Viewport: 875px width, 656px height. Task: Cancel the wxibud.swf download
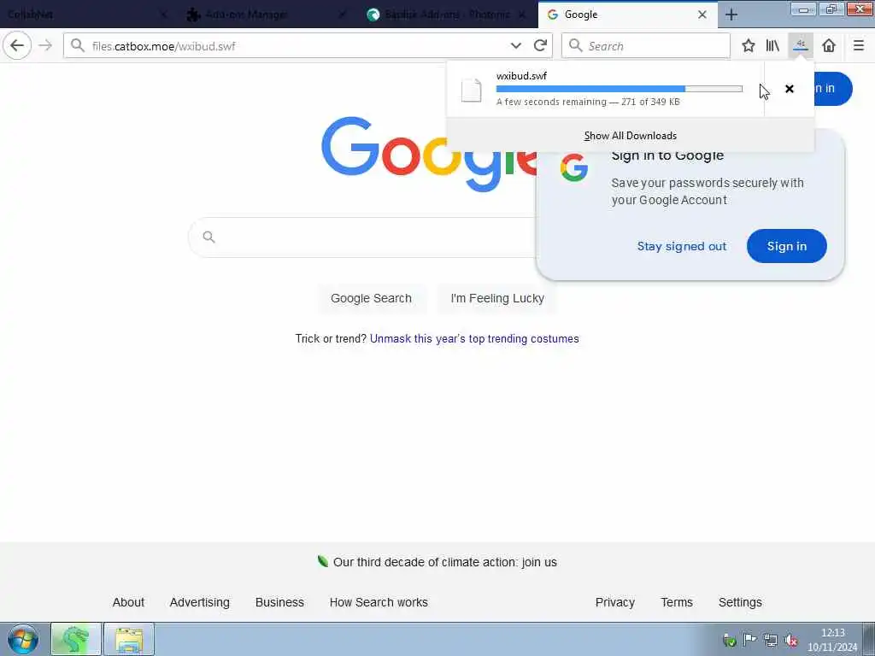(789, 89)
